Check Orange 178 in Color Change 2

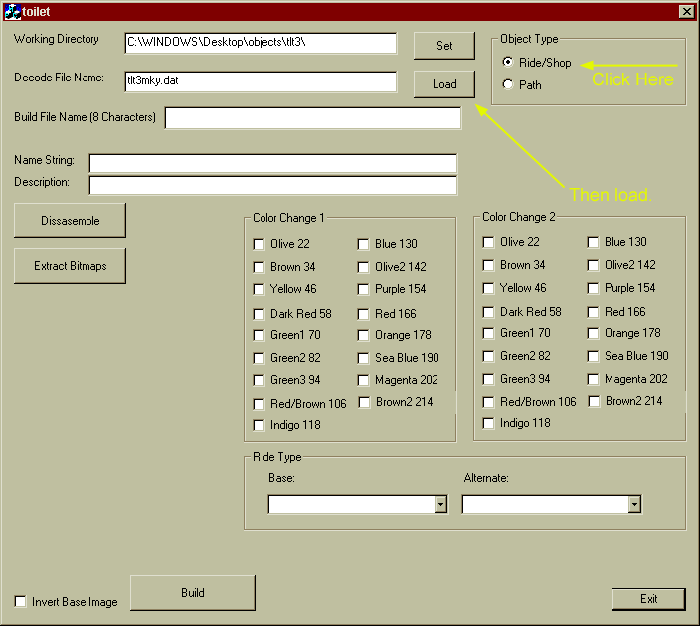(x=593, y=333)
